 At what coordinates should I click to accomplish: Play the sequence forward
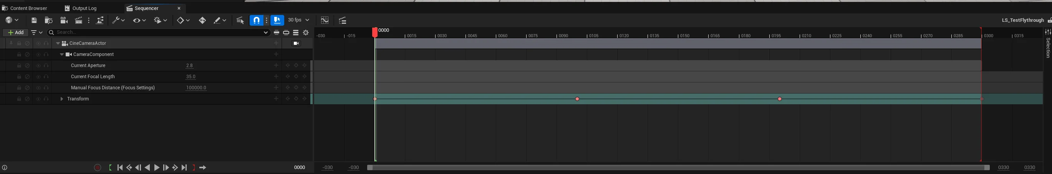click(x=156, y=167)
